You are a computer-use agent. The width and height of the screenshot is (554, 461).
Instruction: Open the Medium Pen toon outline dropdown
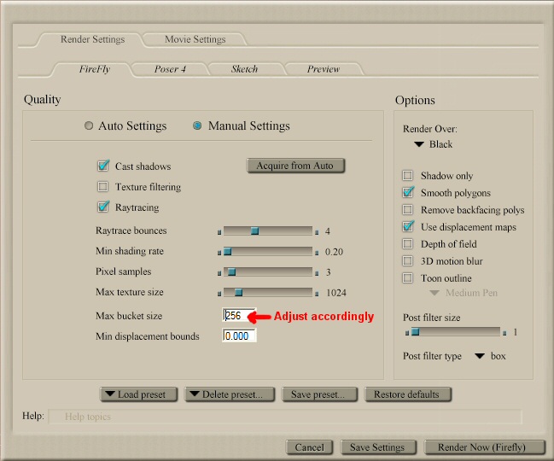click(x=464, y=293)
